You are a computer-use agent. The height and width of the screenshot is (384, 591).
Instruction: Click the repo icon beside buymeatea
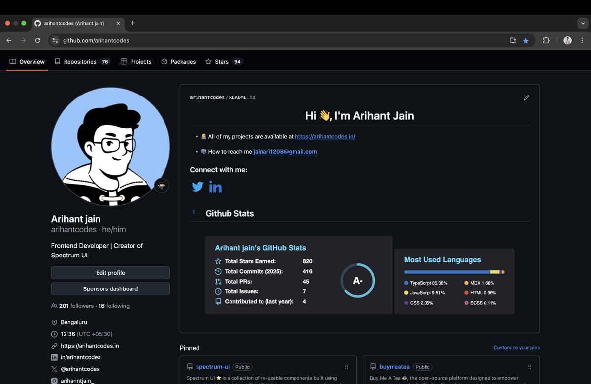(x=373, y=367)
